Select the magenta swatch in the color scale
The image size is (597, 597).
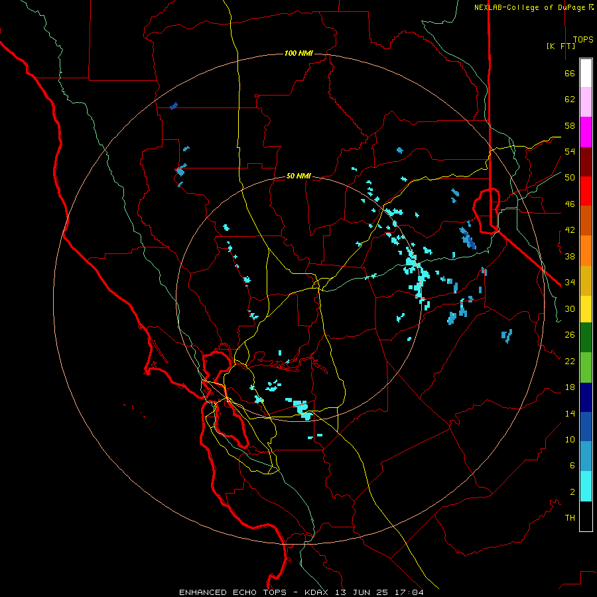click(586, 132)
